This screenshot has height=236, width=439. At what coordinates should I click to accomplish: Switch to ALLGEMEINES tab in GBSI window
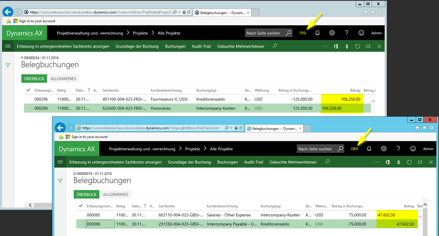[115, 194]
